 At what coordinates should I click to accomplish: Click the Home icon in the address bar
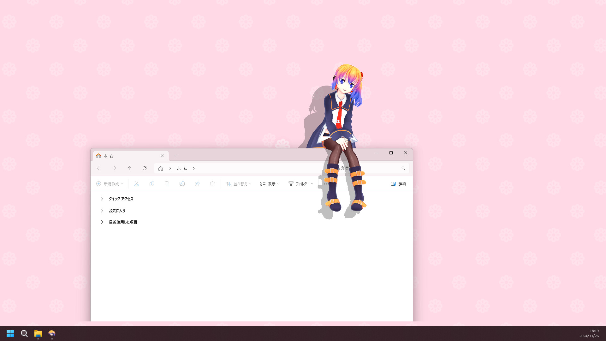(x=161, y=168)
